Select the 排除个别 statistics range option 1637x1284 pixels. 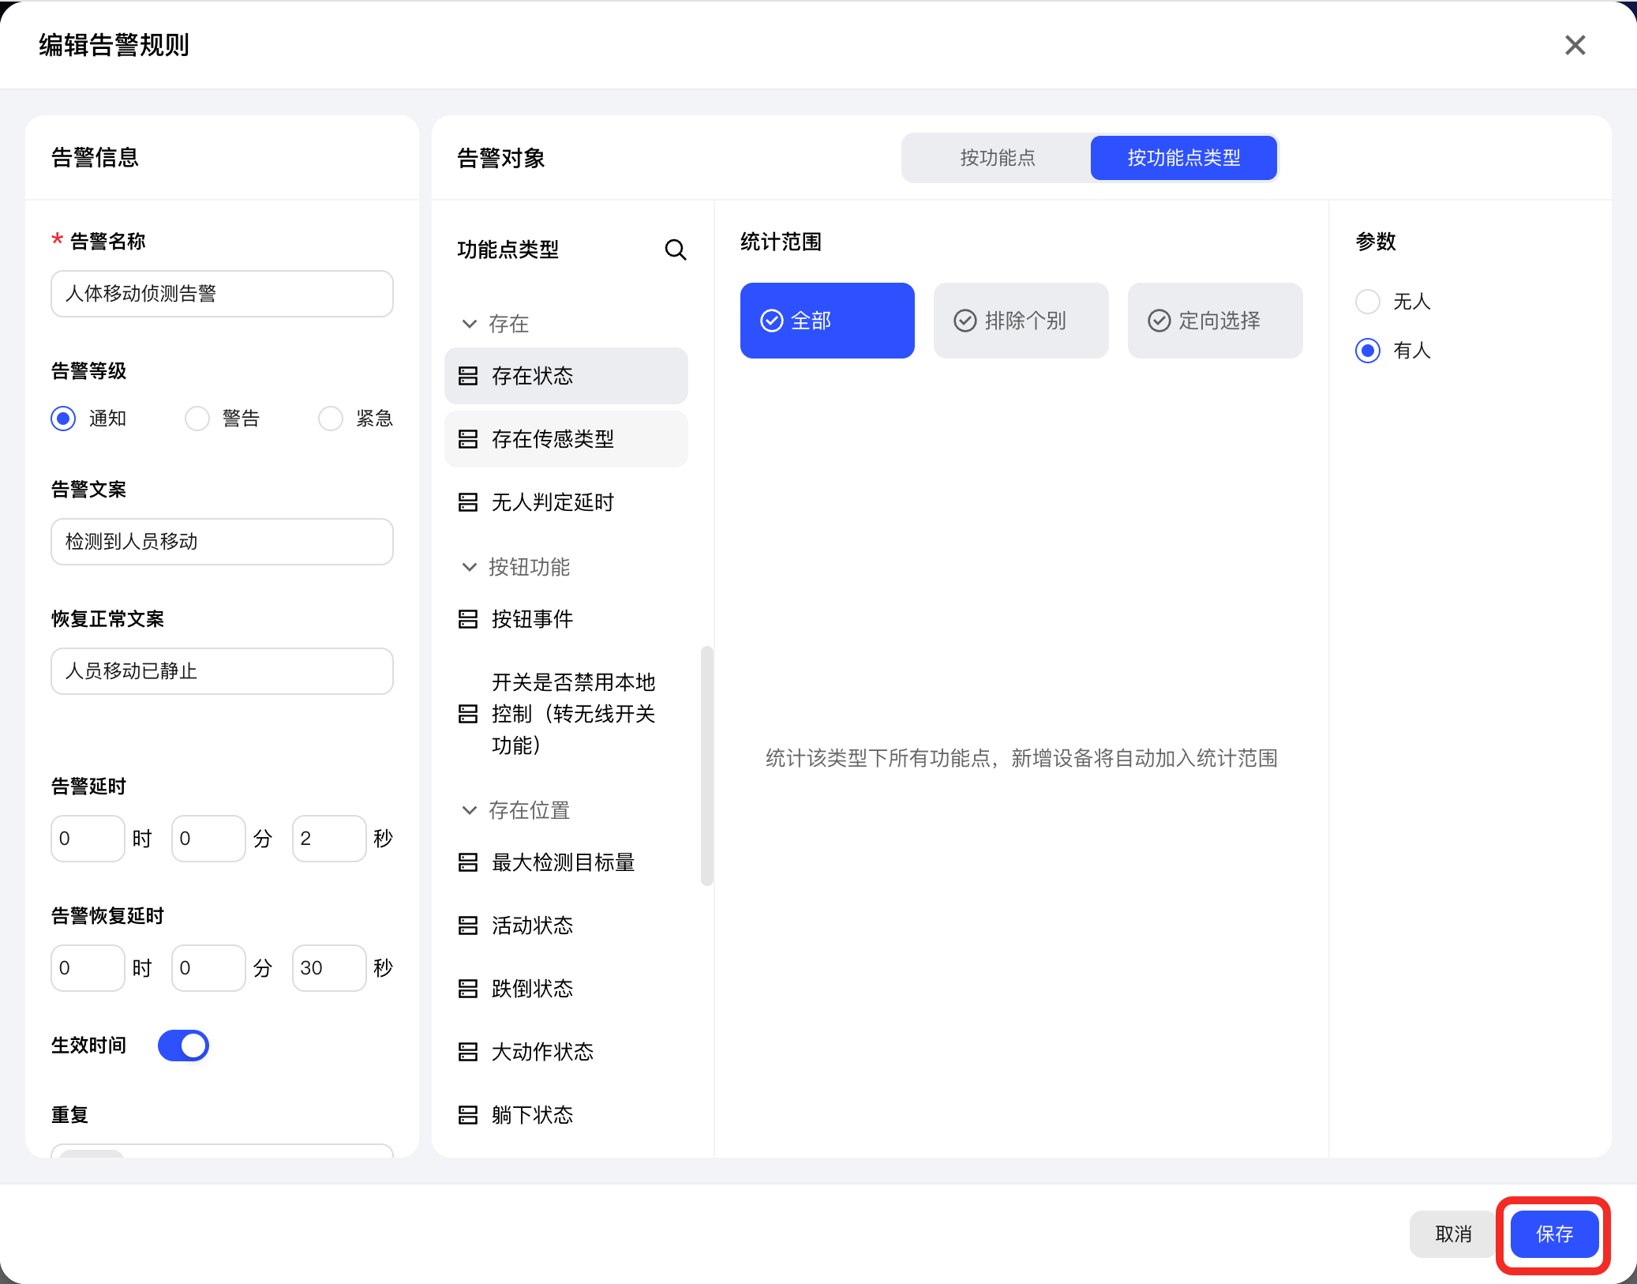point(1021,321)
